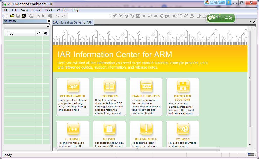Open a file using the folder icon
Viewport: 259px width, 159px height.
point(12,16)
